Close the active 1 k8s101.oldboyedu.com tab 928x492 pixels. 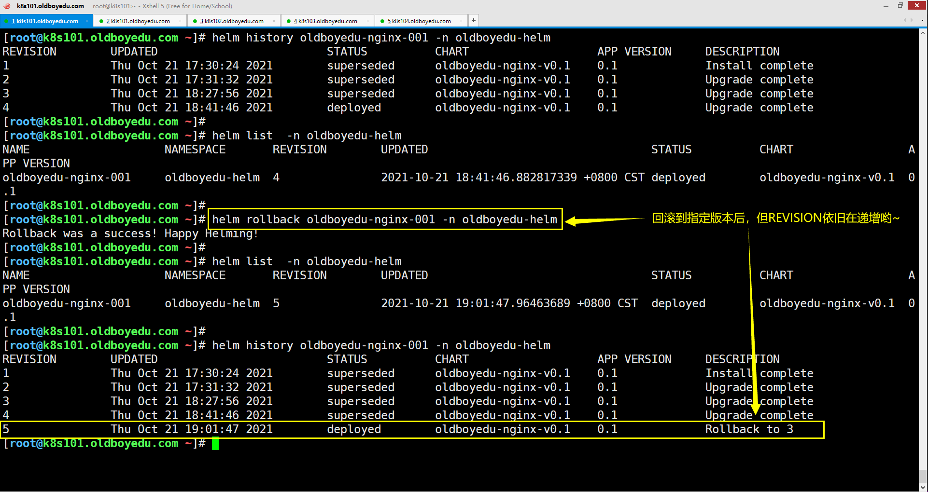(87, 21)
